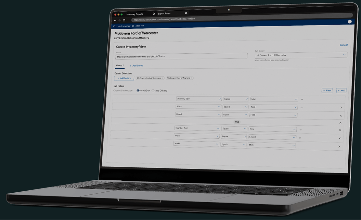The image size is (361, 220).
Task: Remove the AND divider row
Action: coord(340,123)
